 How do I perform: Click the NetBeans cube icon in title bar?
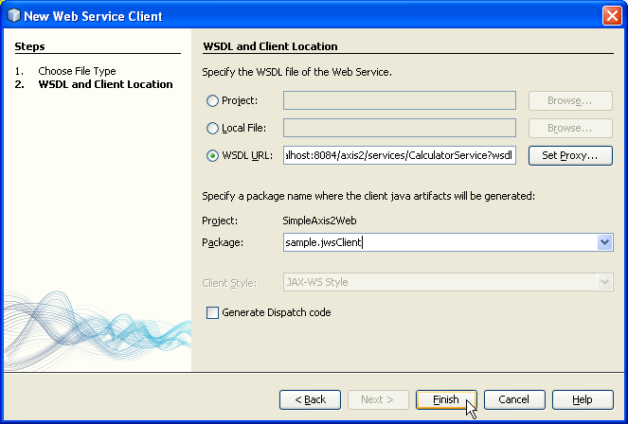[x=13, y=15]
